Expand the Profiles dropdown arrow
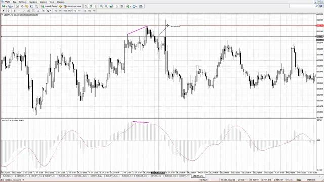 [x=12, y=6]
